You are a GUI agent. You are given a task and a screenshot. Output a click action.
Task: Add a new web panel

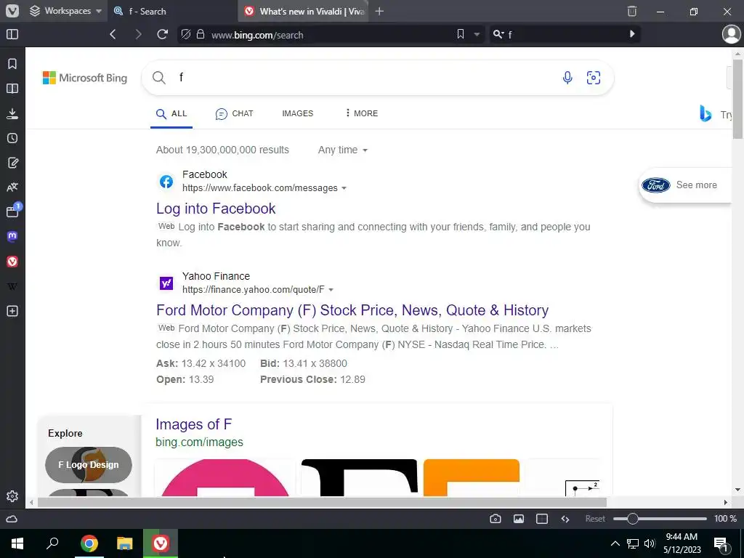[x=12, y=311]
